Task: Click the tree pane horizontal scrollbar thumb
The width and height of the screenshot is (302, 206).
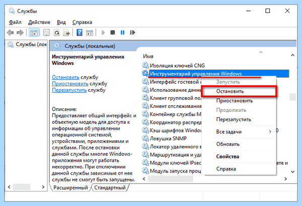Action: (22, 187)
